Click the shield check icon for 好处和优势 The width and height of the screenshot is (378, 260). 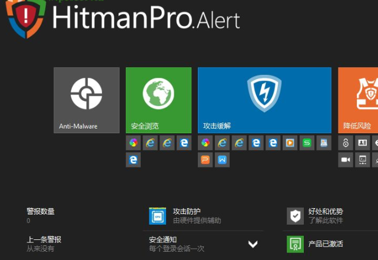point(296,216)
